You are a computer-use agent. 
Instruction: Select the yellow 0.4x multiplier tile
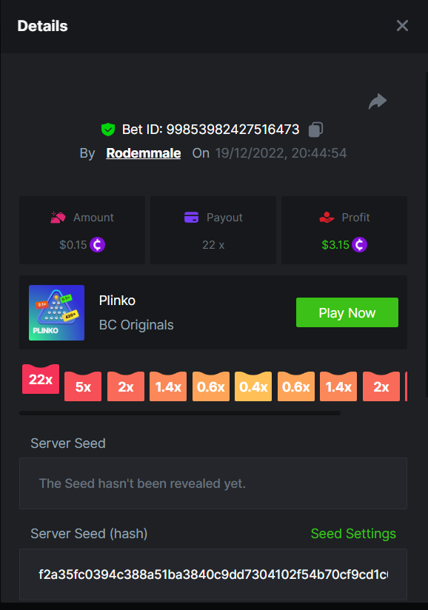253,386
